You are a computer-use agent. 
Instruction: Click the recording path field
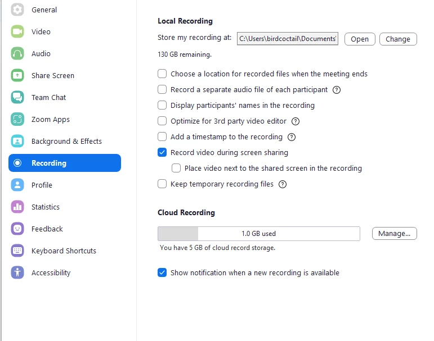288,39
